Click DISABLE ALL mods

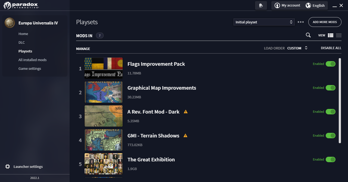(331, 48)
